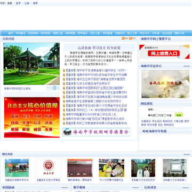The height and width of the screenshot is (192, 192).
Task: Click the 网站搜索 text input field
Action: [x=169, y=109]
